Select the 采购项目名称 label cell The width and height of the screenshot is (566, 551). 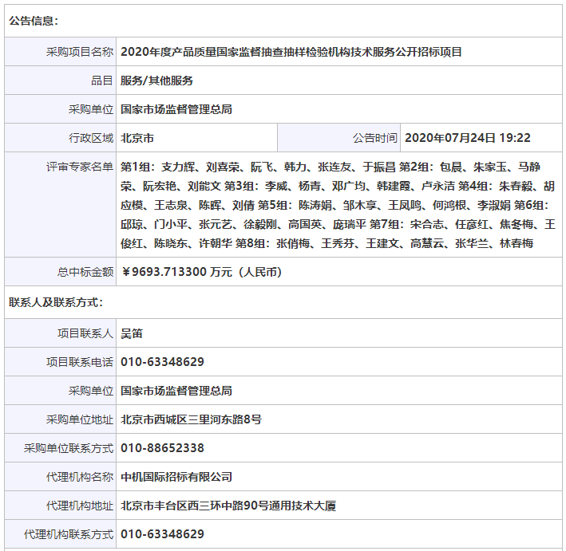click(79, 52)
